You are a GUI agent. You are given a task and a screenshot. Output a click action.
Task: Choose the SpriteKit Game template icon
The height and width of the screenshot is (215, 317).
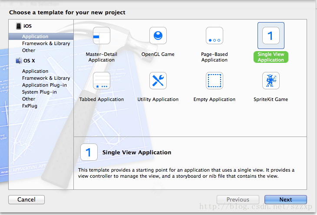tap(271, 81)
